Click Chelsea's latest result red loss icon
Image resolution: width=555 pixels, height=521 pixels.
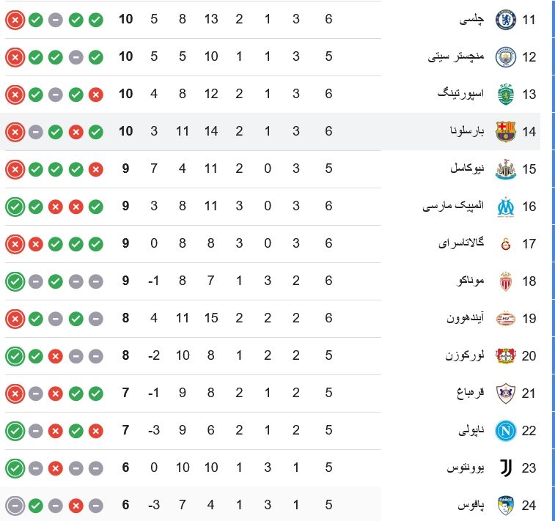coord(15,20)
